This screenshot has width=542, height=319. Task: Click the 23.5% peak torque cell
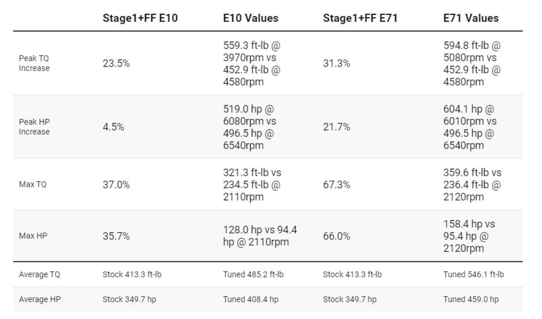pos(116,64)
